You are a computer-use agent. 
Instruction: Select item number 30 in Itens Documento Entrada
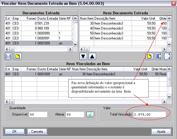pos(123,23)
